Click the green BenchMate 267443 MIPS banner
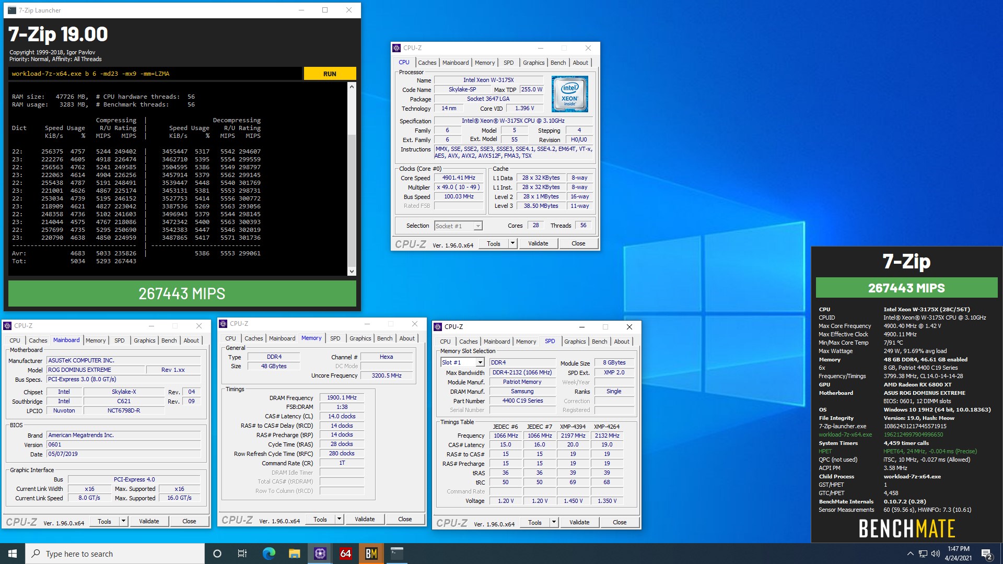 (x=906, y=288)
